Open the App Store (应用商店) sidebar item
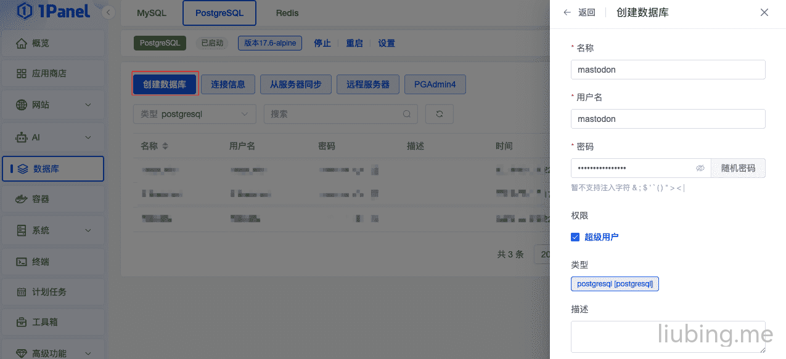 click(x=52, y=73)
